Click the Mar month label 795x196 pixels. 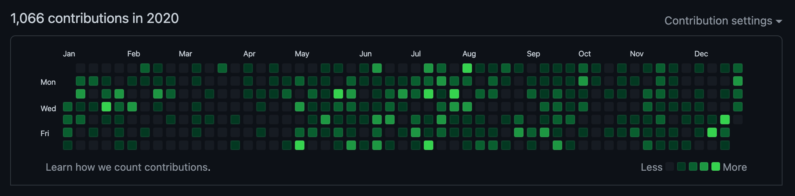pos(185,54)
